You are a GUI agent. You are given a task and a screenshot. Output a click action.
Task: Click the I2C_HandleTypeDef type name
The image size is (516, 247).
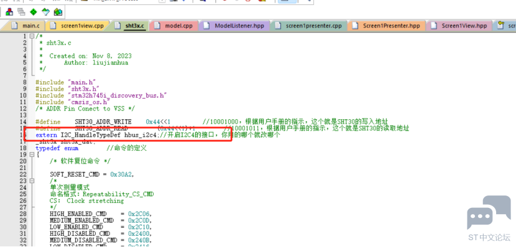pyautogui.click(x=91, y=135)
